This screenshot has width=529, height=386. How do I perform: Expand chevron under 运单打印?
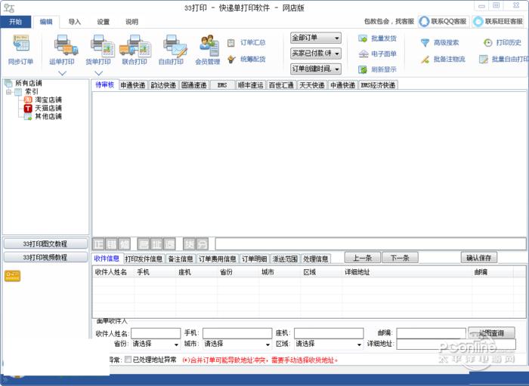(63, 72)
